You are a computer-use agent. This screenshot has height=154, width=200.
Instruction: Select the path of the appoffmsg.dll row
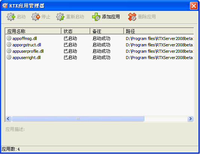160,38
